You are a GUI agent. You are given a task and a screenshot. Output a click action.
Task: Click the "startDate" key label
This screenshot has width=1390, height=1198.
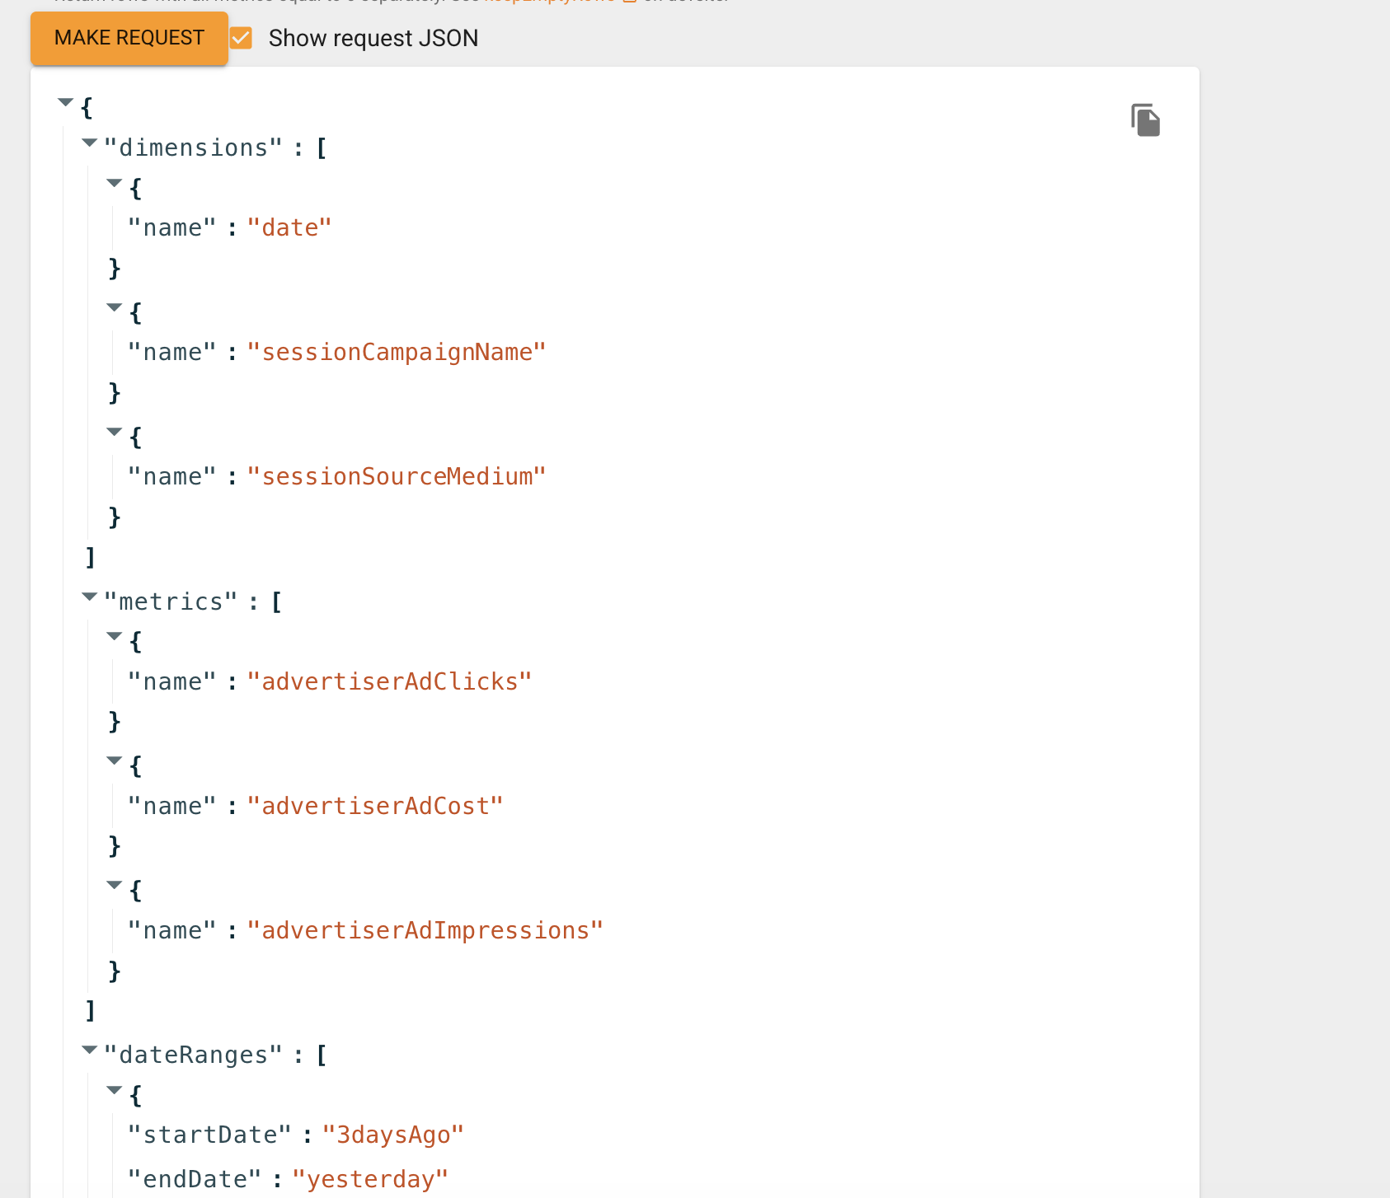(209, 1135)
